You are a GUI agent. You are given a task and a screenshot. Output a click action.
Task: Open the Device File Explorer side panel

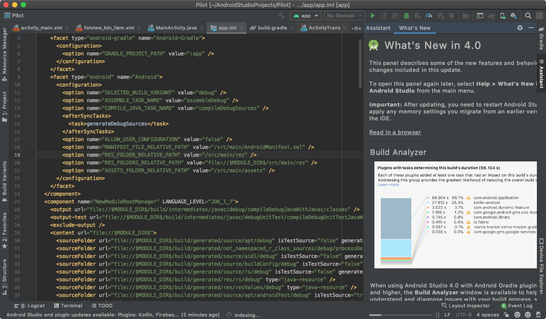[541, 267]
